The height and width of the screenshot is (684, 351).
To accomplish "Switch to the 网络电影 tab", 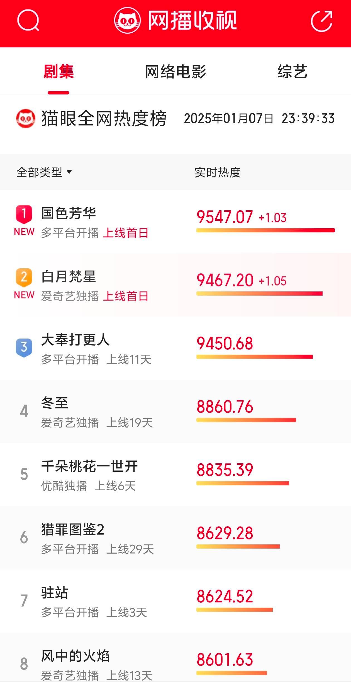I will 175,72.
